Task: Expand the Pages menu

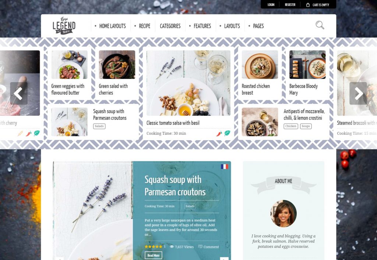Action: point(256,26)
